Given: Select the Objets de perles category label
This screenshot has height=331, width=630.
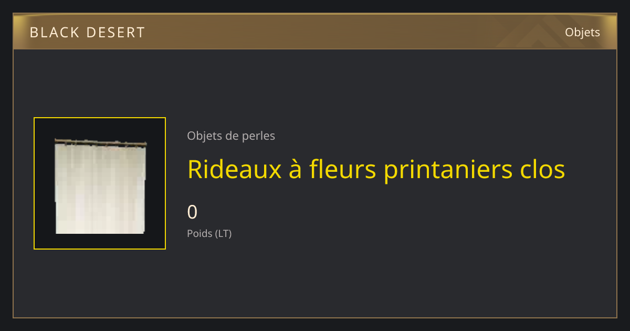Looking at the screenshot, I should click(231, 136).
